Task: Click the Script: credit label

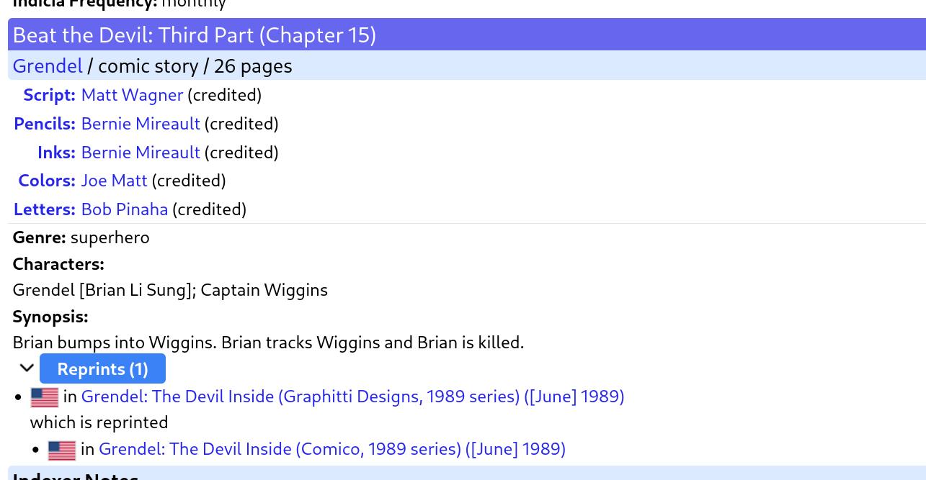Action: 49,94
